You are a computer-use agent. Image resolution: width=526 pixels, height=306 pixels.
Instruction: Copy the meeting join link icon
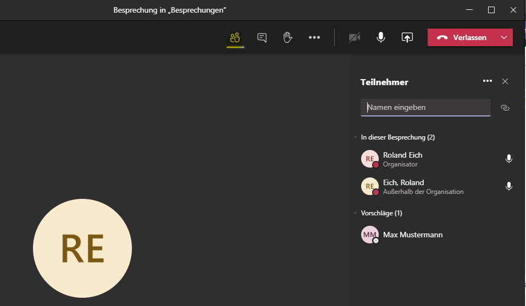tap(505, 108)
